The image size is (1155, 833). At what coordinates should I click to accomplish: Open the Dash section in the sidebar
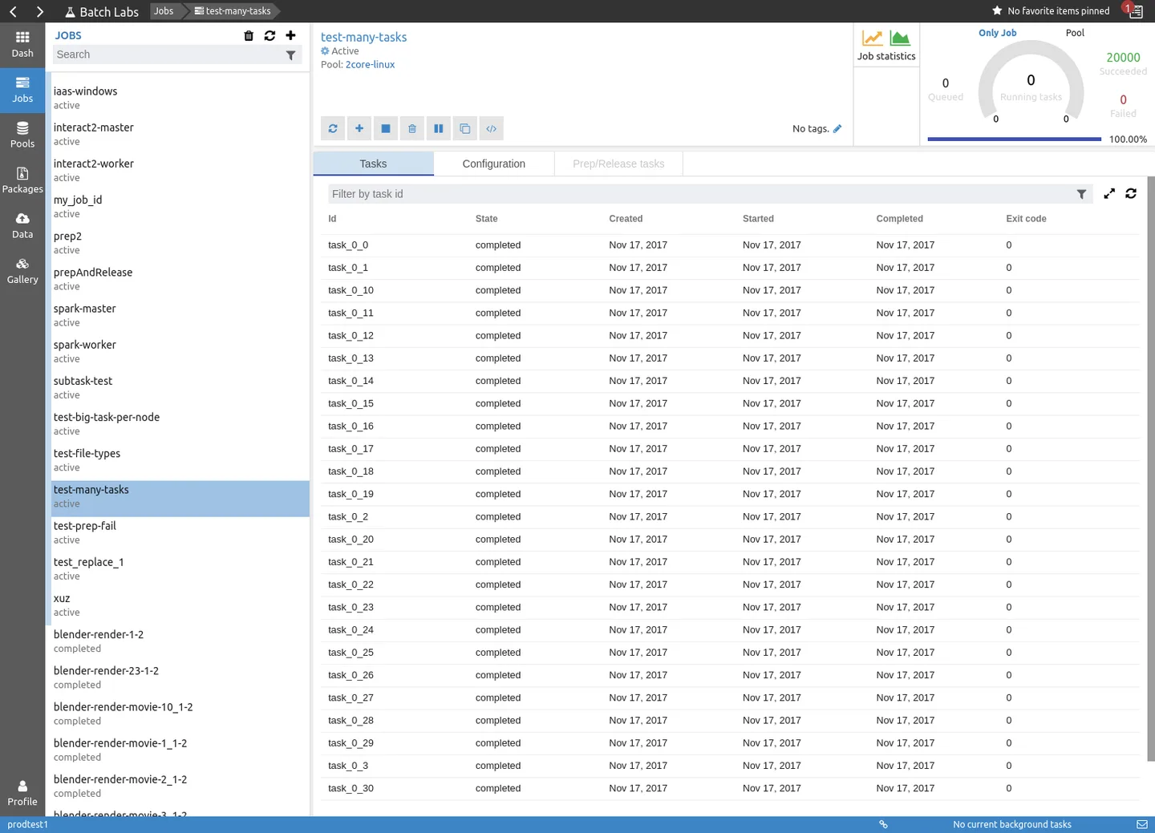coord(22,45)
